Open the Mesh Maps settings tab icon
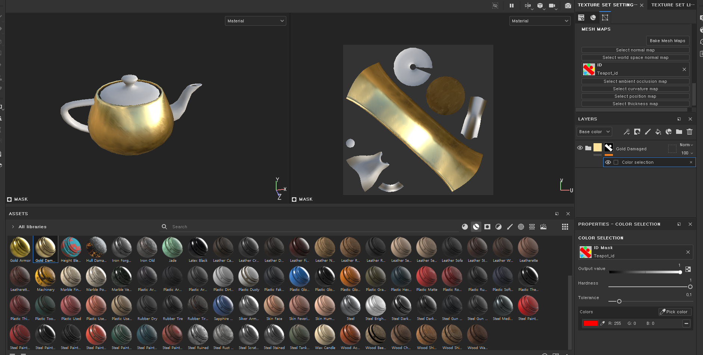This screenshot has width=703, height=355. (605, 18)
